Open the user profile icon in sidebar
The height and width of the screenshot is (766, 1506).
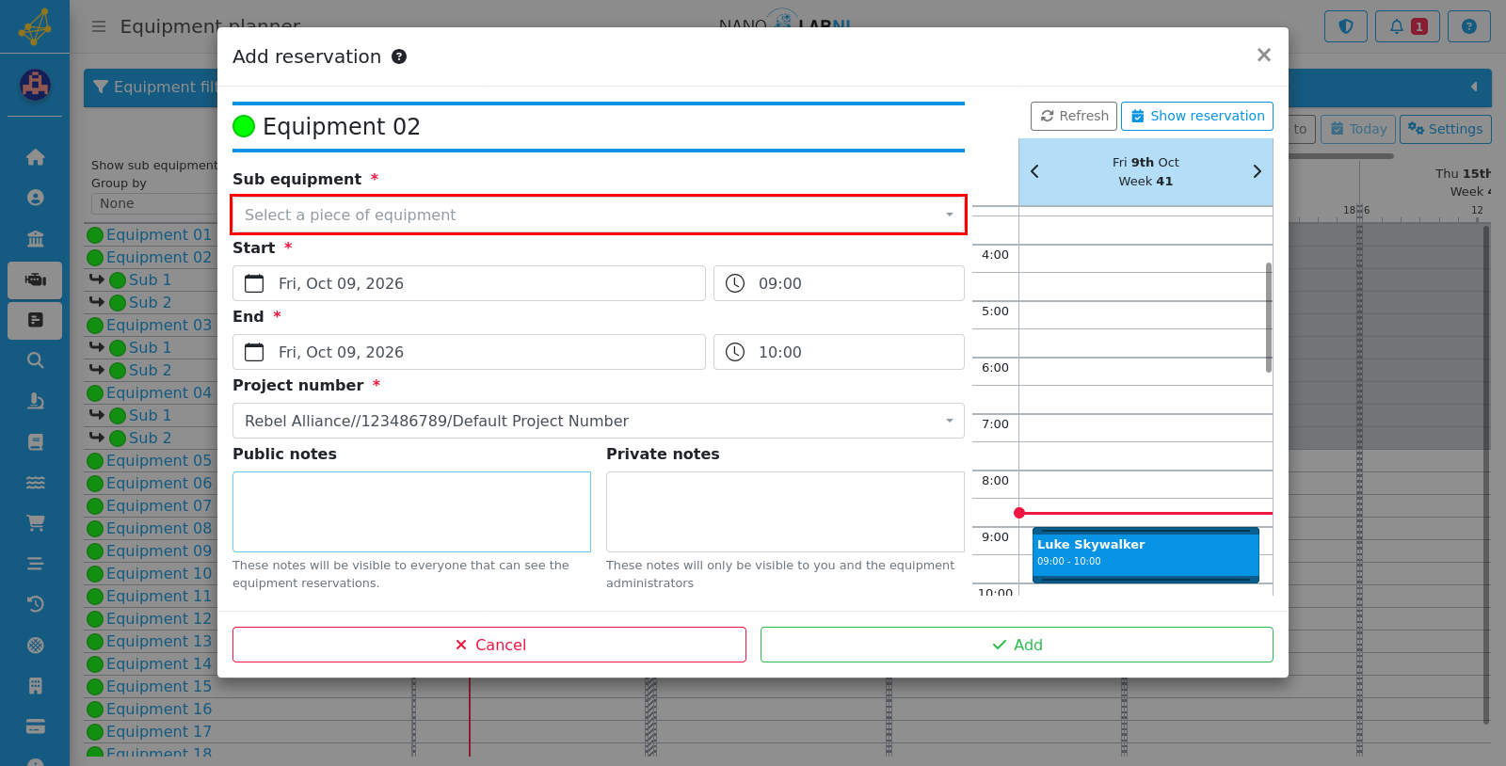point(35,198)
